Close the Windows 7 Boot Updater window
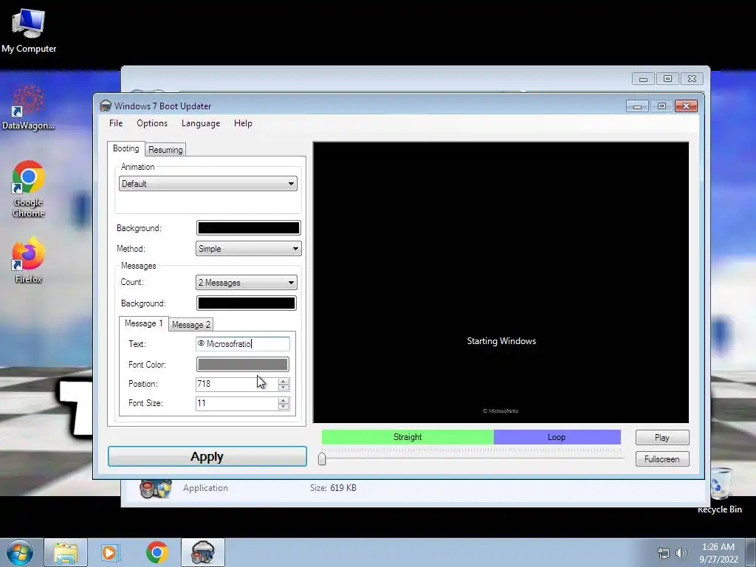 coord(686,106)
